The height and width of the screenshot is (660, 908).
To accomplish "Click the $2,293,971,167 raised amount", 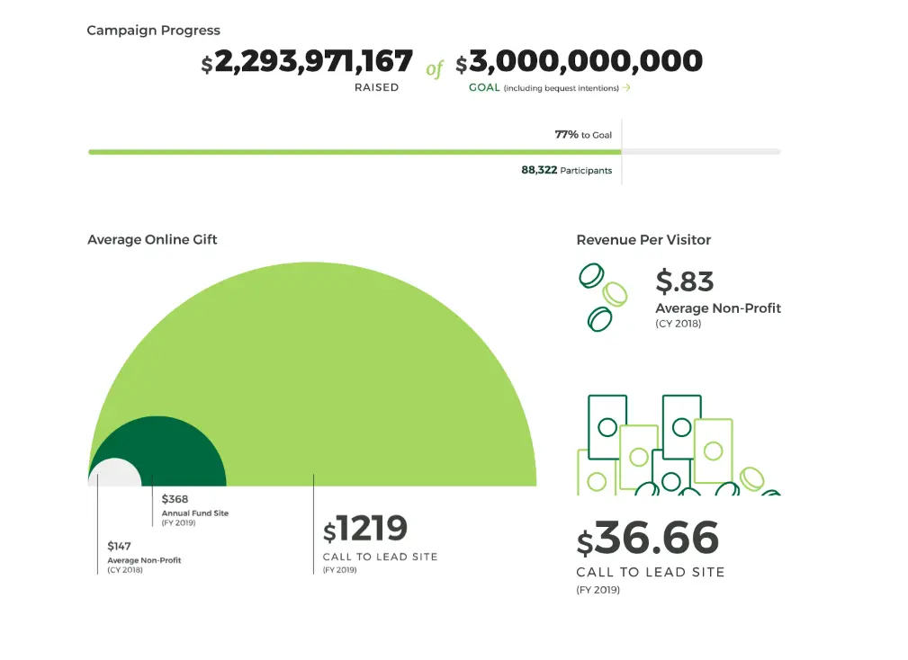I will tap(307, 63).
